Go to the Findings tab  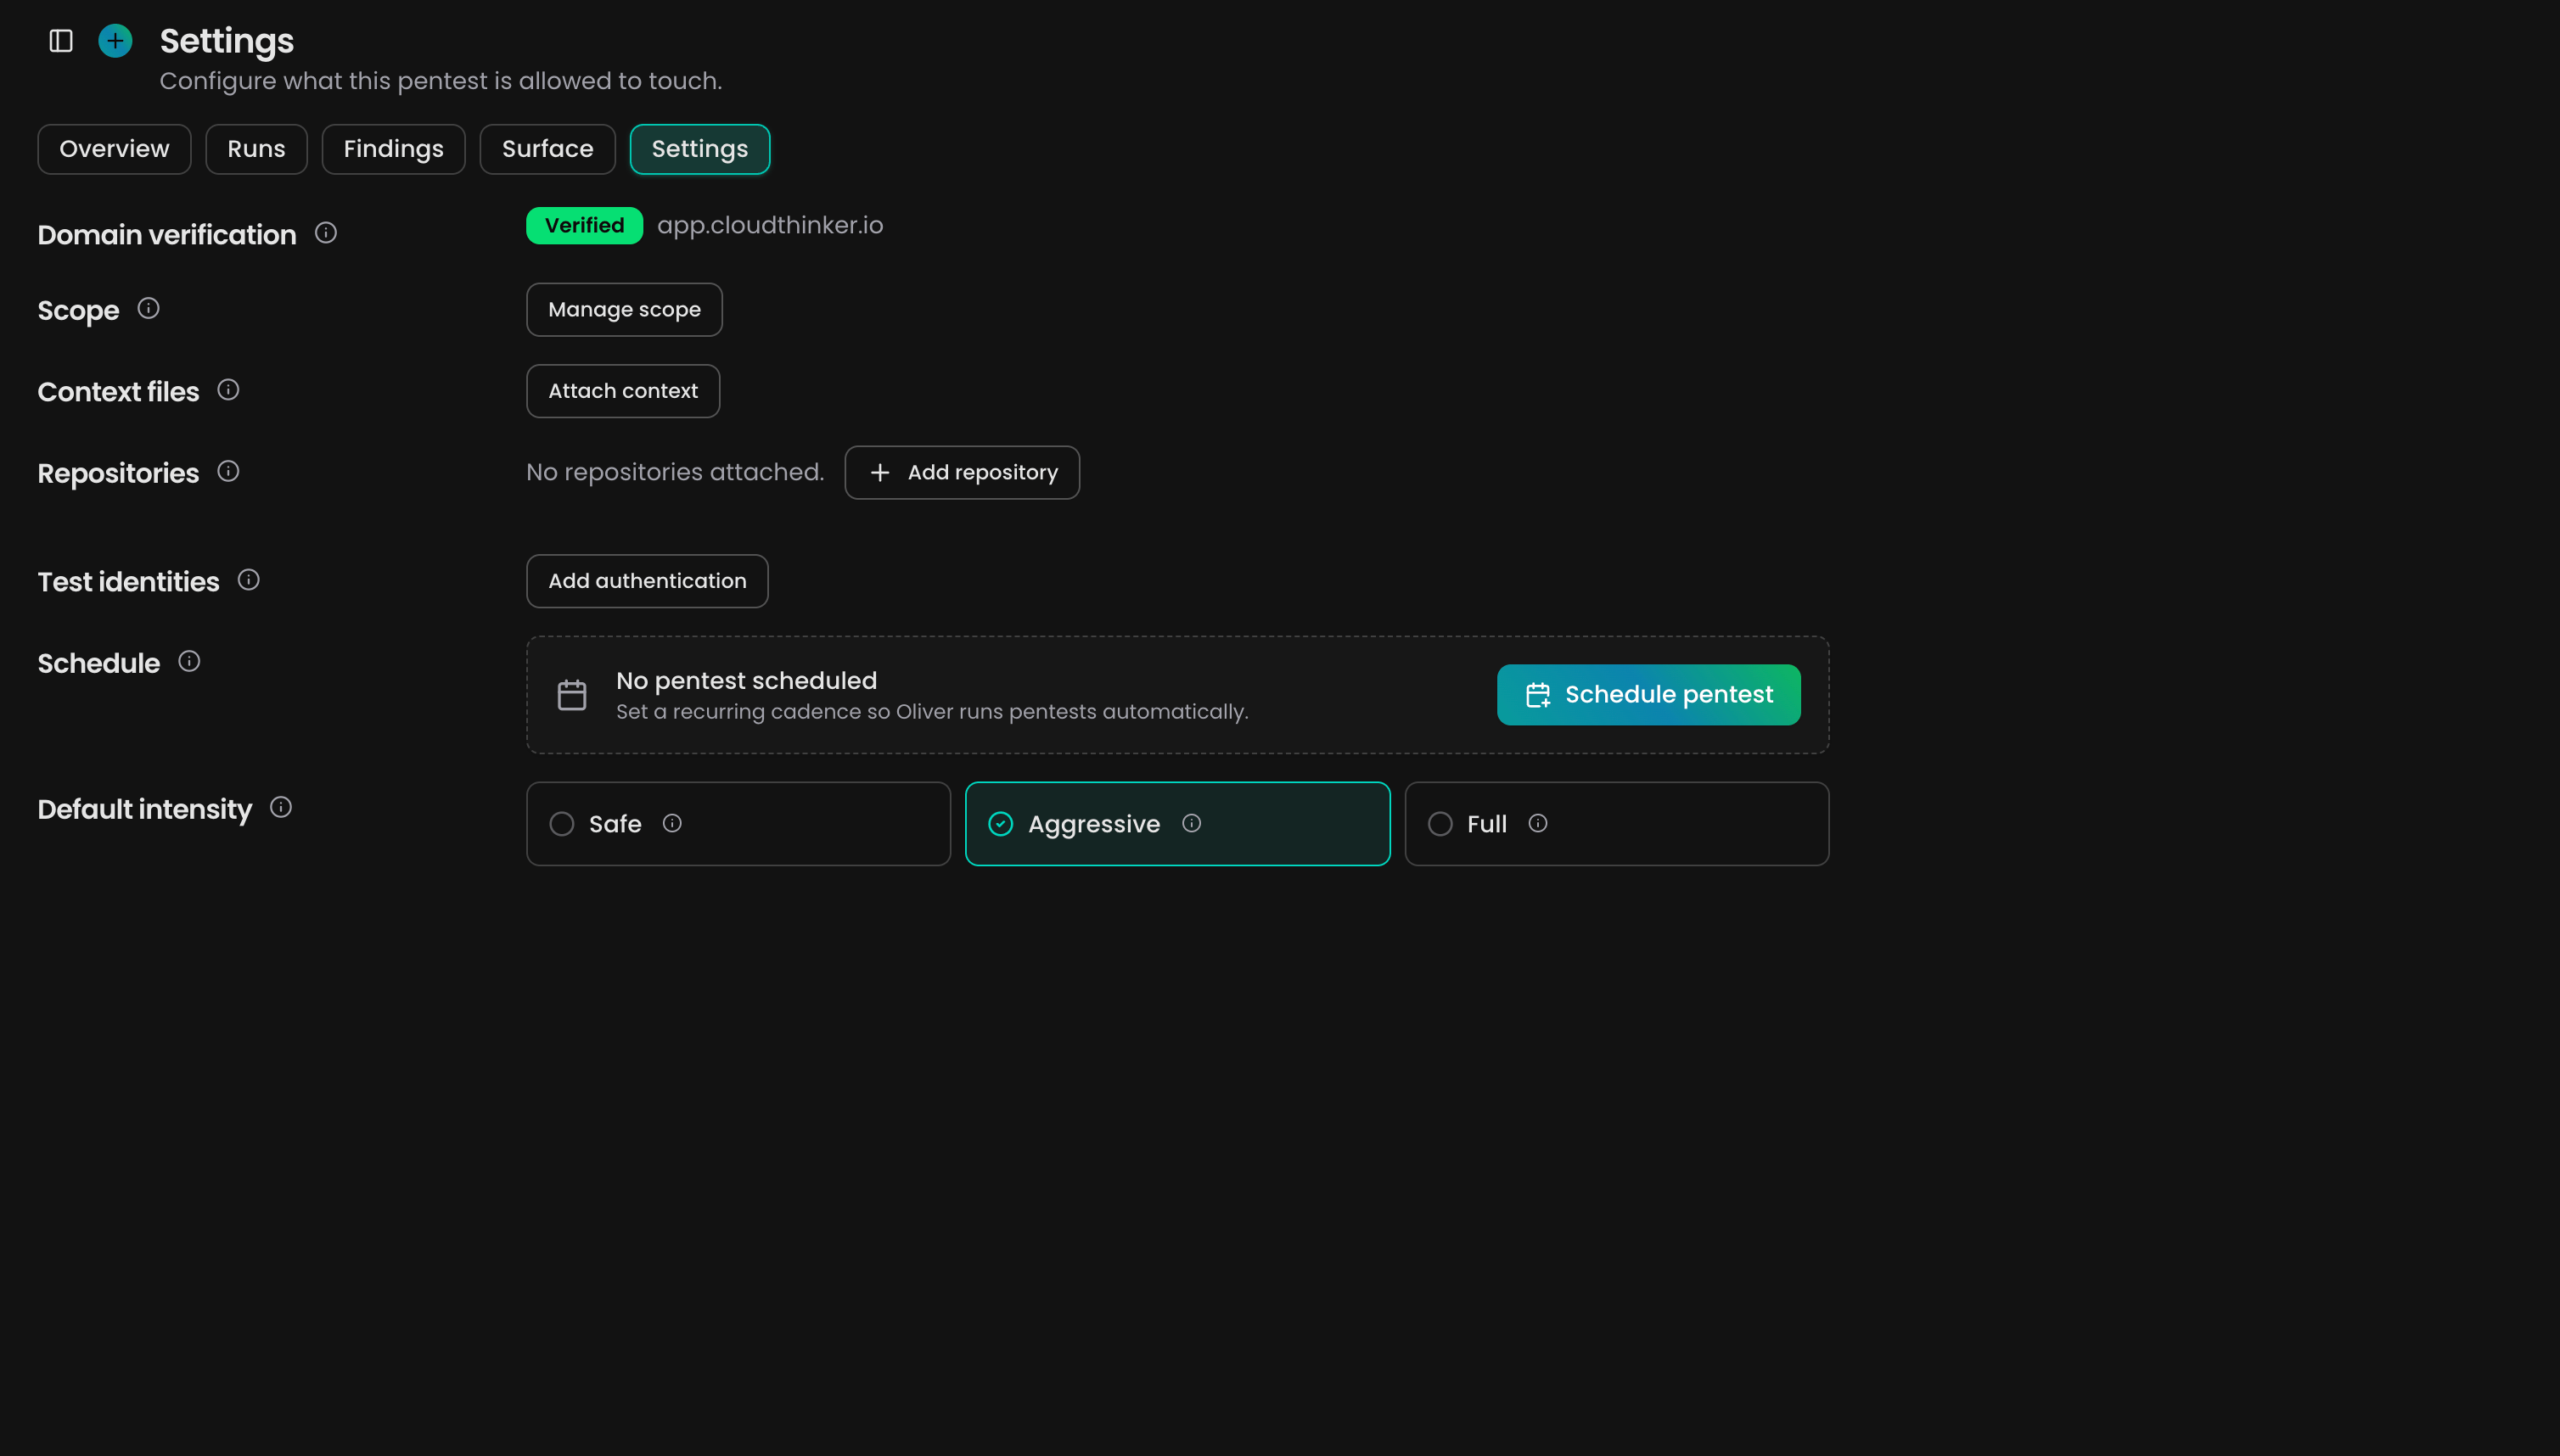tap(393, 149)
